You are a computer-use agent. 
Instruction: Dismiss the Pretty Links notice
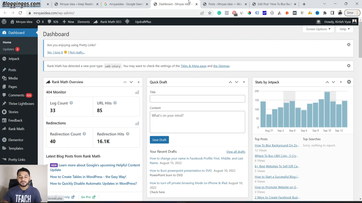349,45
